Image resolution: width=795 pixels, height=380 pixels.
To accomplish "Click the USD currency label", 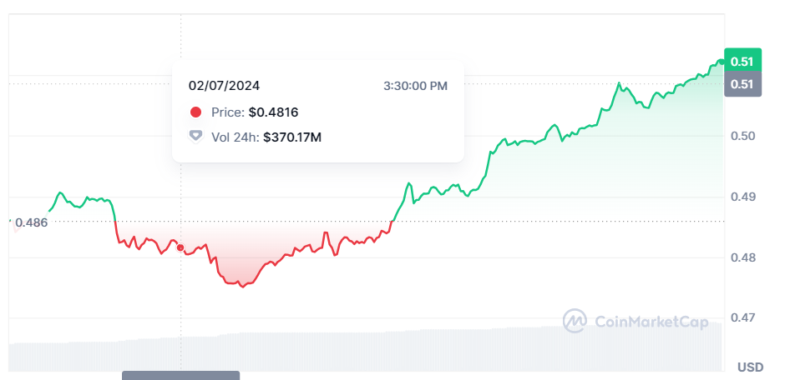I will tap(751, 367).
